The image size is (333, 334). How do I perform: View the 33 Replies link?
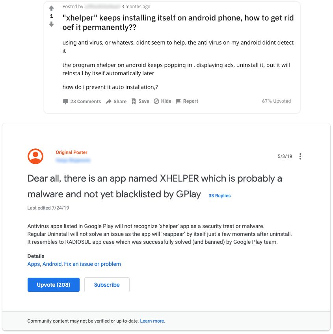coord(220,196)
